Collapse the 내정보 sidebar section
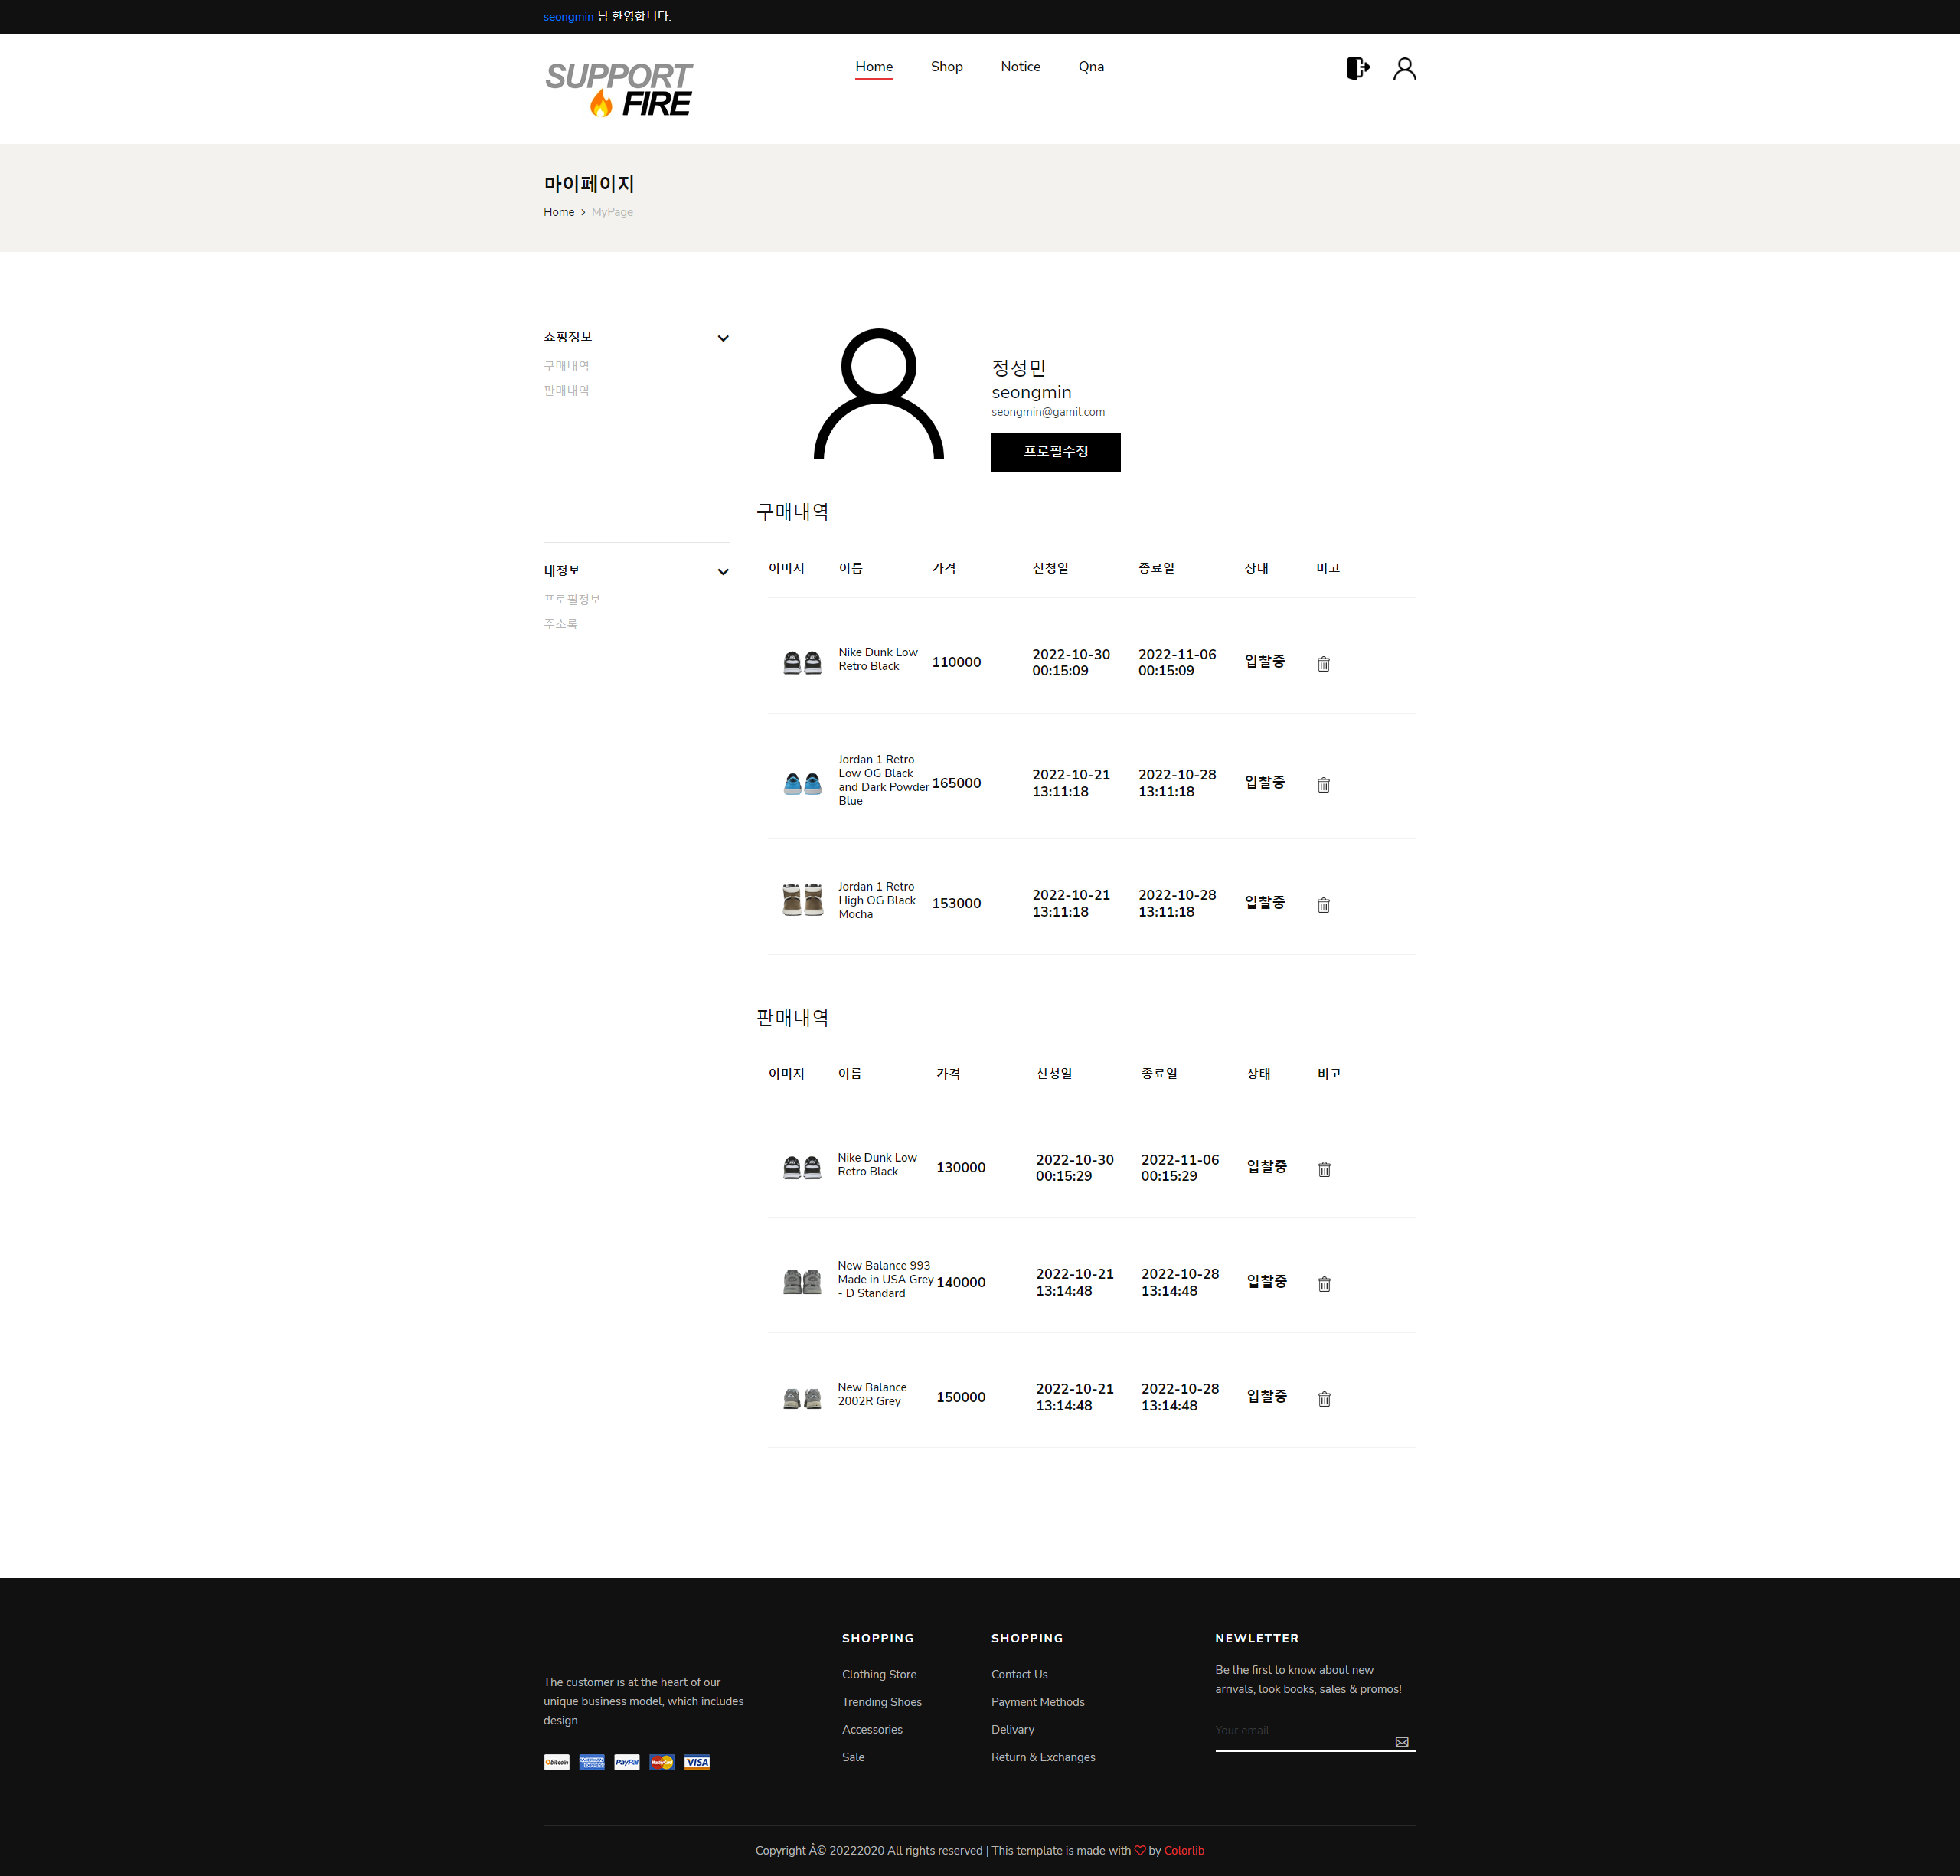 pos(722,572)
